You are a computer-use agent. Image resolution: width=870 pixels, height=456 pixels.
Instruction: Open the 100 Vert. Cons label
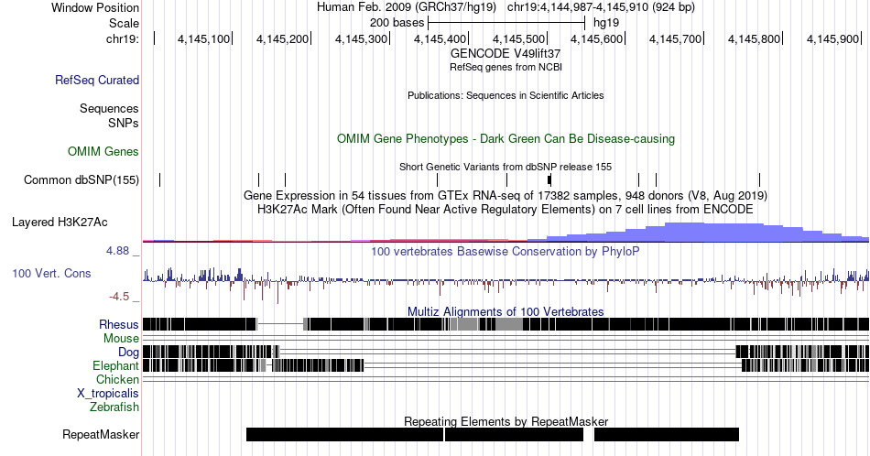pos(51,273)
